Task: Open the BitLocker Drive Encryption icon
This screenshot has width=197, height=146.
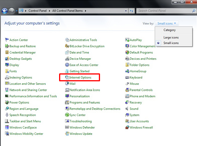Action: pos(67,46)
